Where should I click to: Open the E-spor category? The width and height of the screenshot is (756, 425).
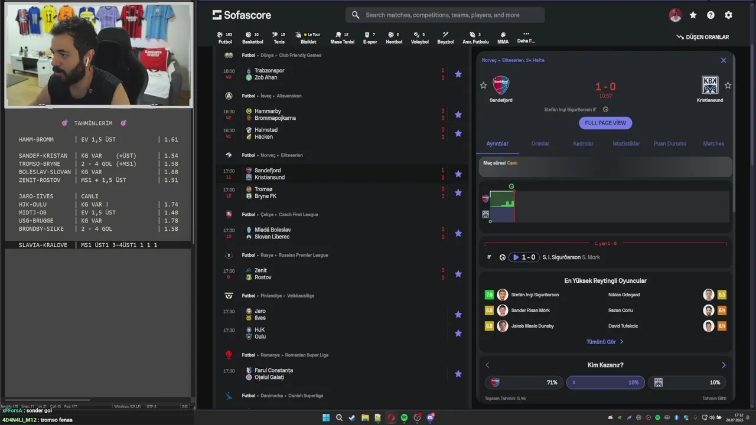click(x=370, y=38)
